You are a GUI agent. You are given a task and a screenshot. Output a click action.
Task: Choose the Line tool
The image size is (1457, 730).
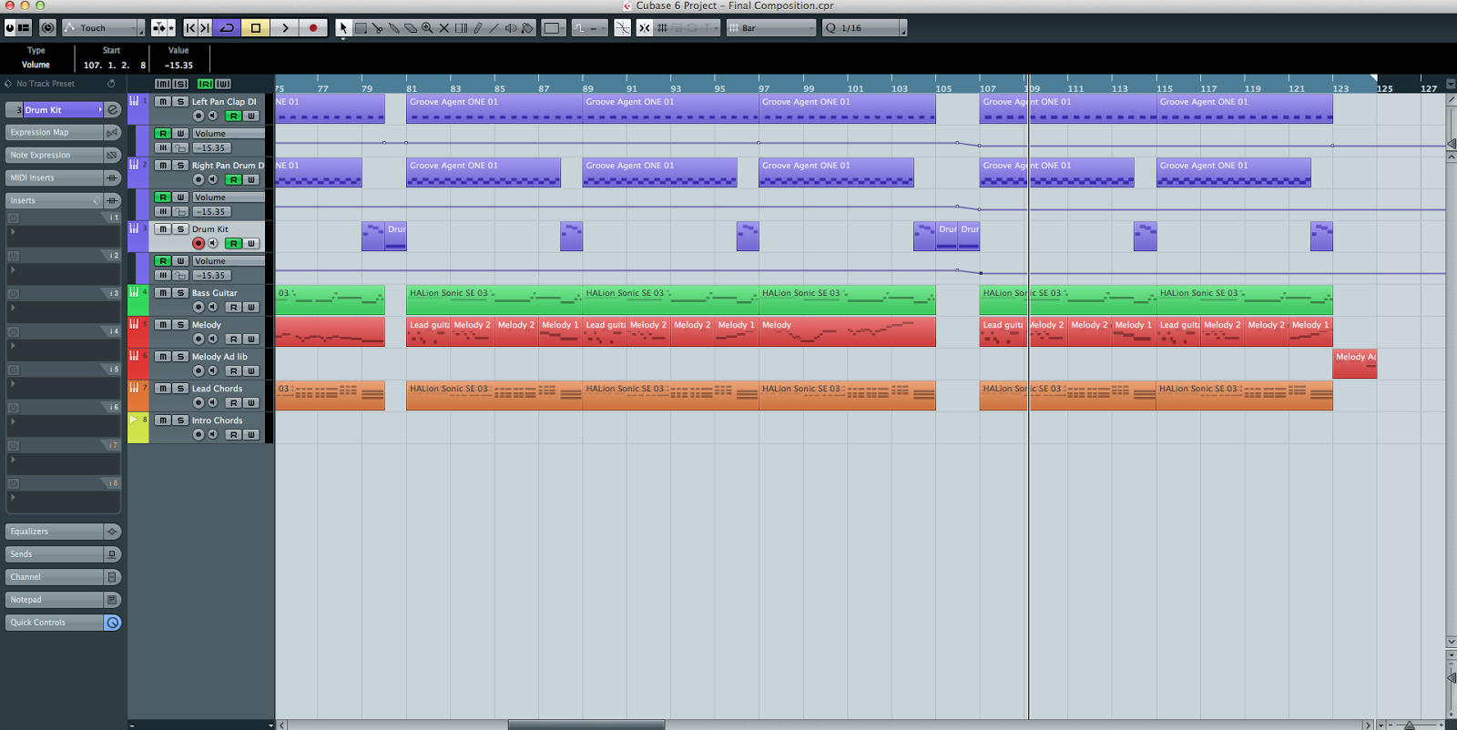click(x=494, y=28)
